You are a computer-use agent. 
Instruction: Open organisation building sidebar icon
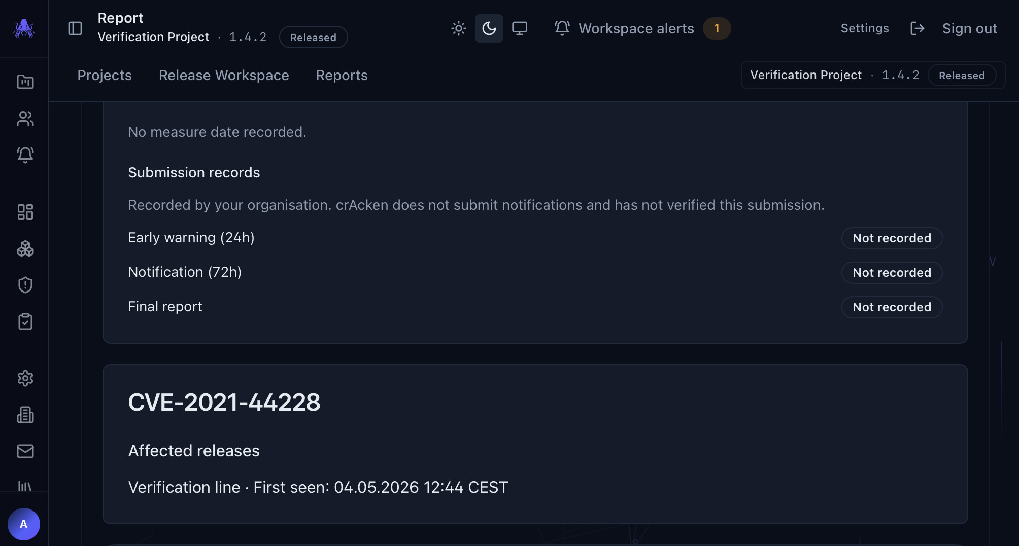(25, 415)
